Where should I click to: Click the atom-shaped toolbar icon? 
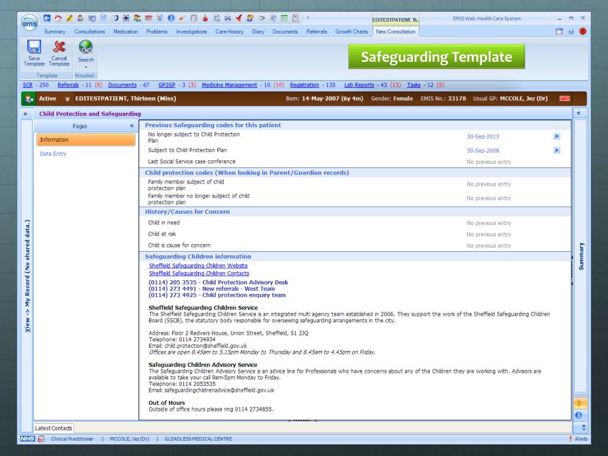coord(126,18)
